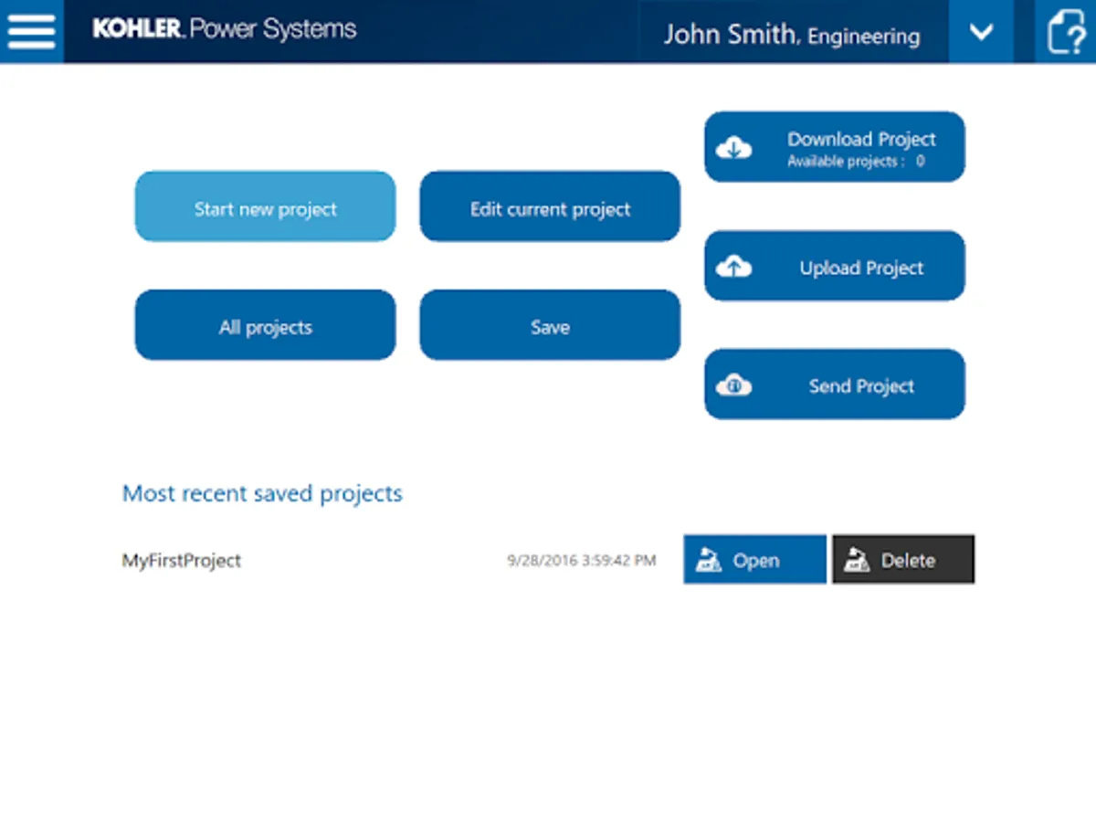Click the Send Project cloud icon
The width and height of the screenshot is (1096, 822).
(734, 386)
